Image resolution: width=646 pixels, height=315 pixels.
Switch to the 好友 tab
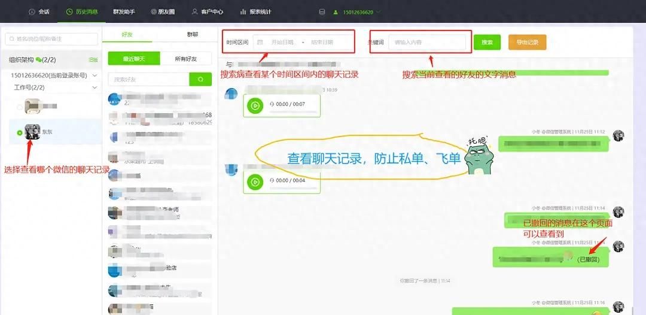(x=127, y=35)
